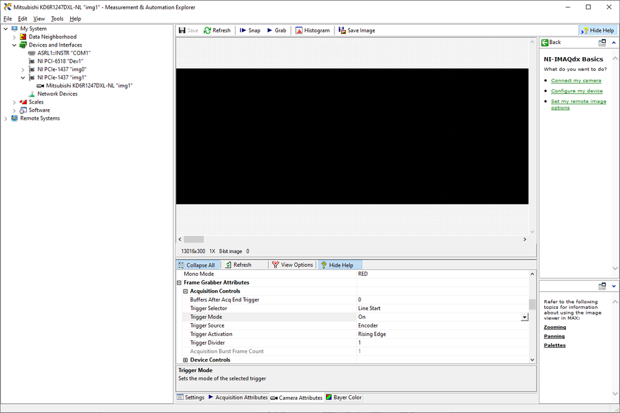Open View Options in attributes toolbar
This screenshot has width=620, height=413.
click(x=293, y=265)
